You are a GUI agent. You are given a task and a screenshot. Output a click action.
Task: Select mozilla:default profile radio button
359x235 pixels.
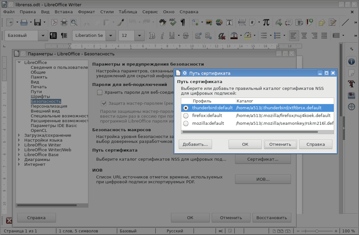pos(186,123)
